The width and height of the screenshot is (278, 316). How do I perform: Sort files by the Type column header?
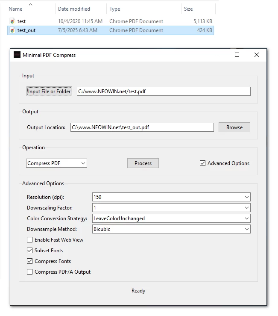(x=115, y=9)
